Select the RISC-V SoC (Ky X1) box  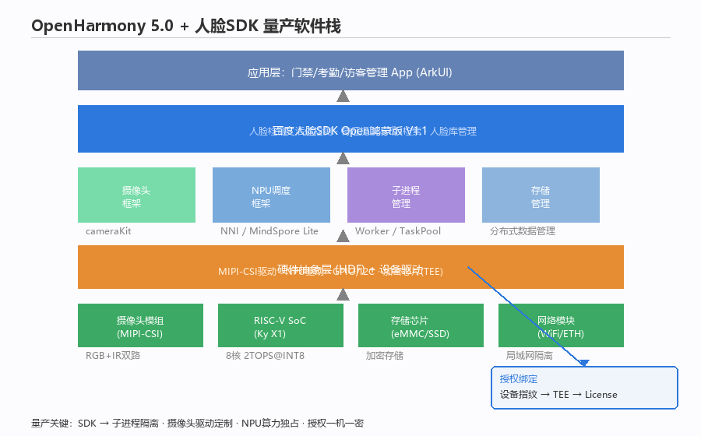[x=280, y=325]
